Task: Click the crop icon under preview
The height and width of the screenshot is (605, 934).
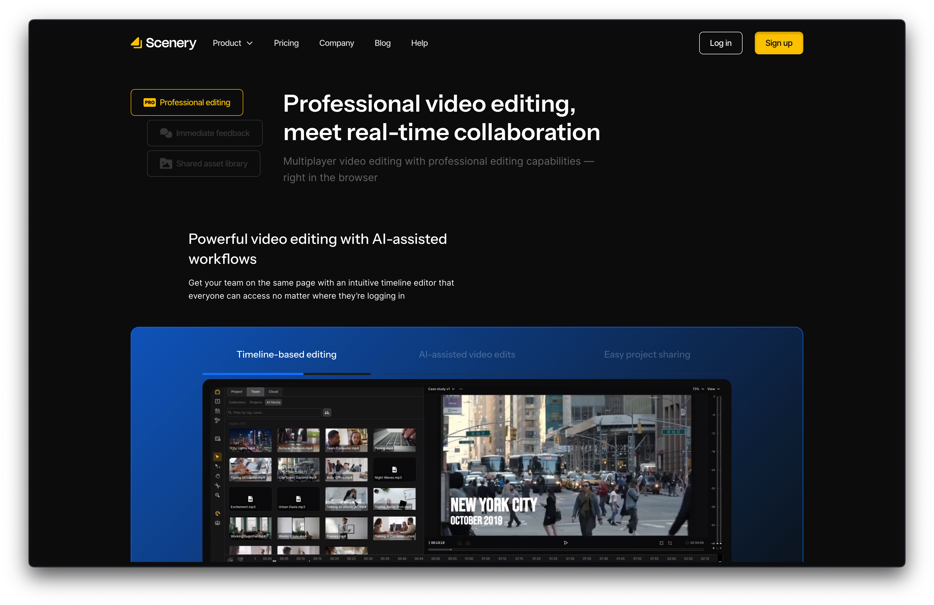Action: [x=670, y=543]
